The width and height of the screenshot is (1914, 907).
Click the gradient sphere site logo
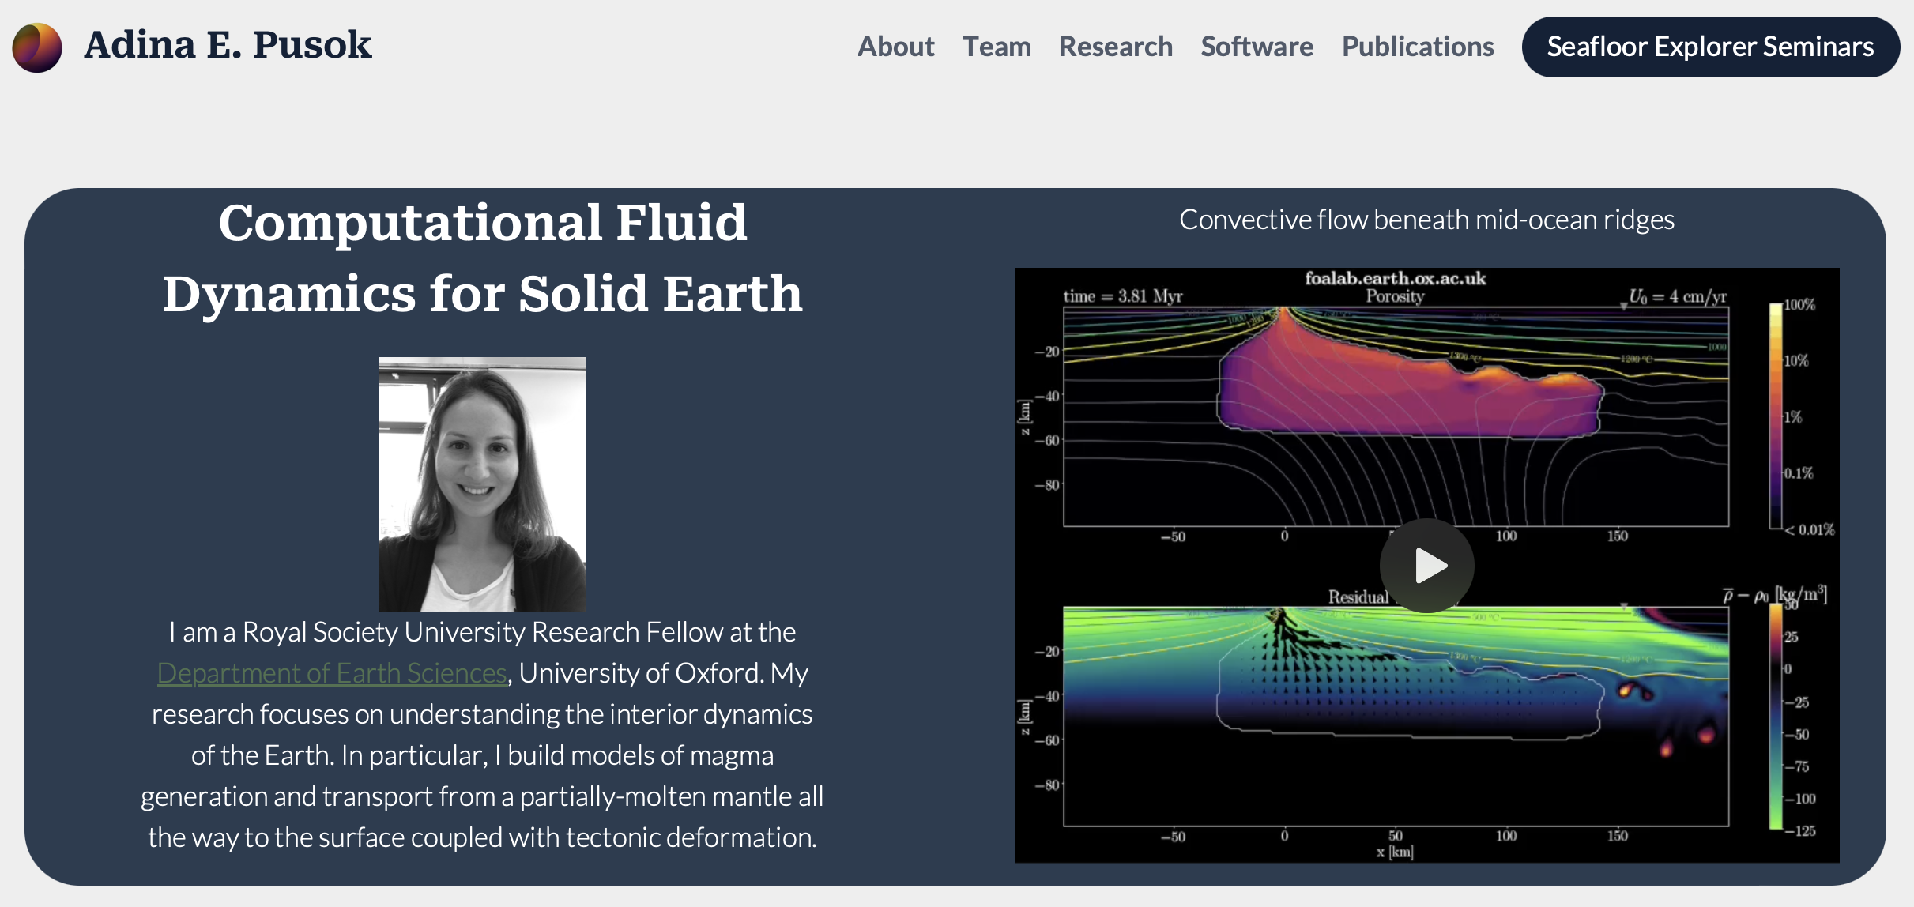click(37, 47)
